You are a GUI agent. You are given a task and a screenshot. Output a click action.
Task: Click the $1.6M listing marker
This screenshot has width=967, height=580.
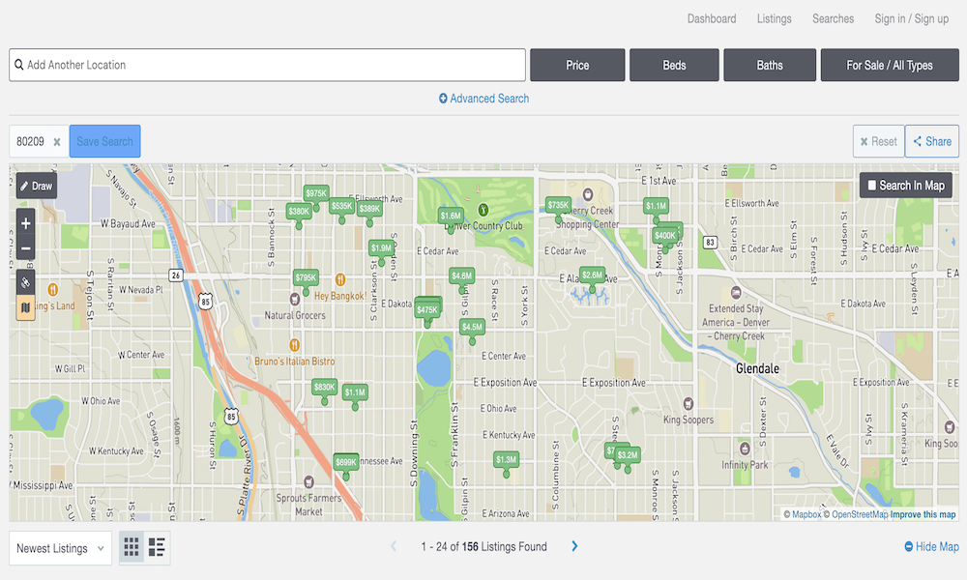pos(451,218)
